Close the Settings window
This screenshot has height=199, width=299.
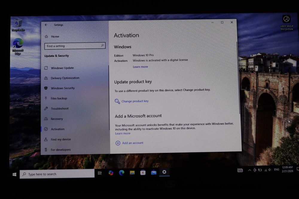(x=232, y=22)
